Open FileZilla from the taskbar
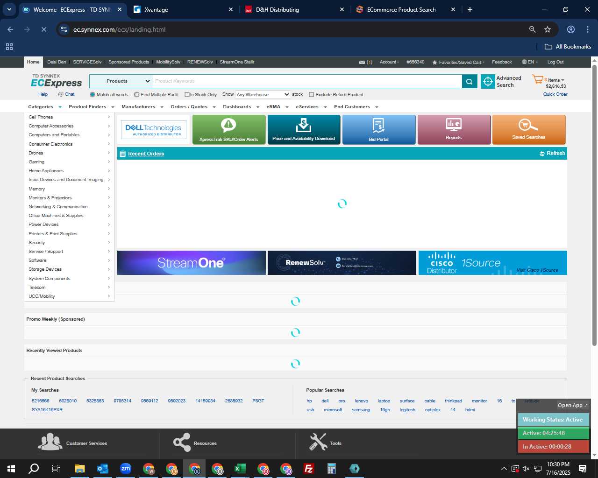598x478 pixels. click(309, 469)
